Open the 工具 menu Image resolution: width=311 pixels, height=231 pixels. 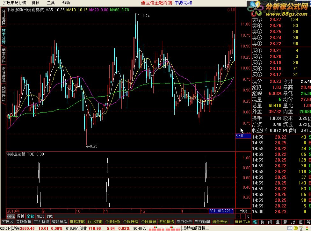point(51,3)
